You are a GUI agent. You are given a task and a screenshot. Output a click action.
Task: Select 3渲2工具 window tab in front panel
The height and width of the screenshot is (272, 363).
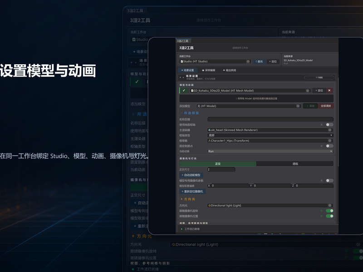click(183, 41)
